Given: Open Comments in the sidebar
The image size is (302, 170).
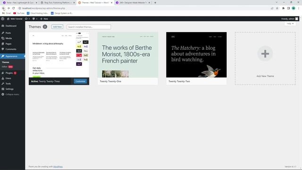Looking at the screenshot, I should tap(11, 49).
